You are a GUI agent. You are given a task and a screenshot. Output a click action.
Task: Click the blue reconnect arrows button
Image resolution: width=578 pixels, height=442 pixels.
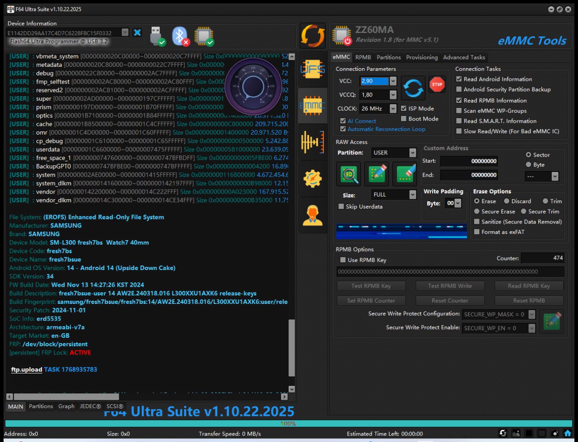click(x=413, y=88)
